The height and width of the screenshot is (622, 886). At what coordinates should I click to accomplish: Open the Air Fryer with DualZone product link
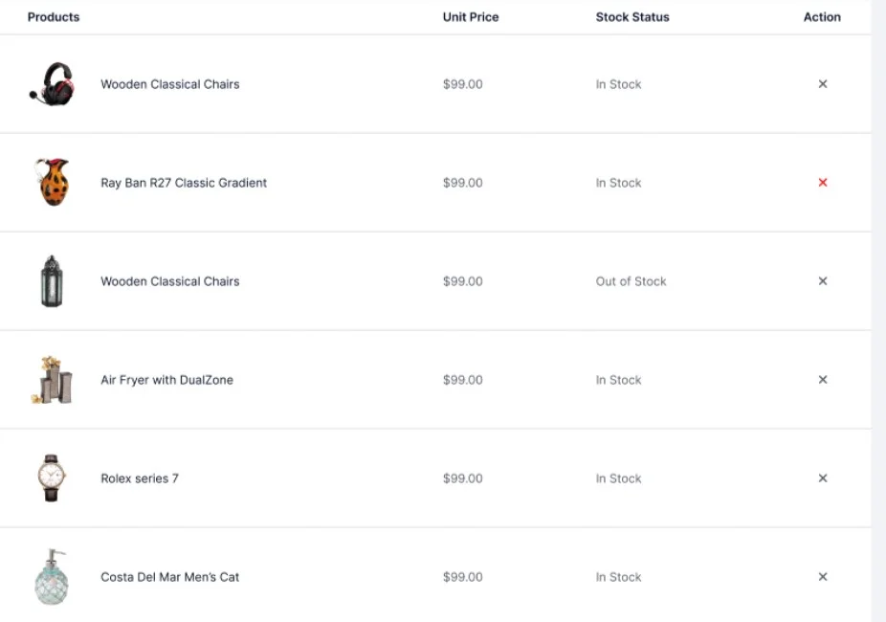click(x=166, y=380)
